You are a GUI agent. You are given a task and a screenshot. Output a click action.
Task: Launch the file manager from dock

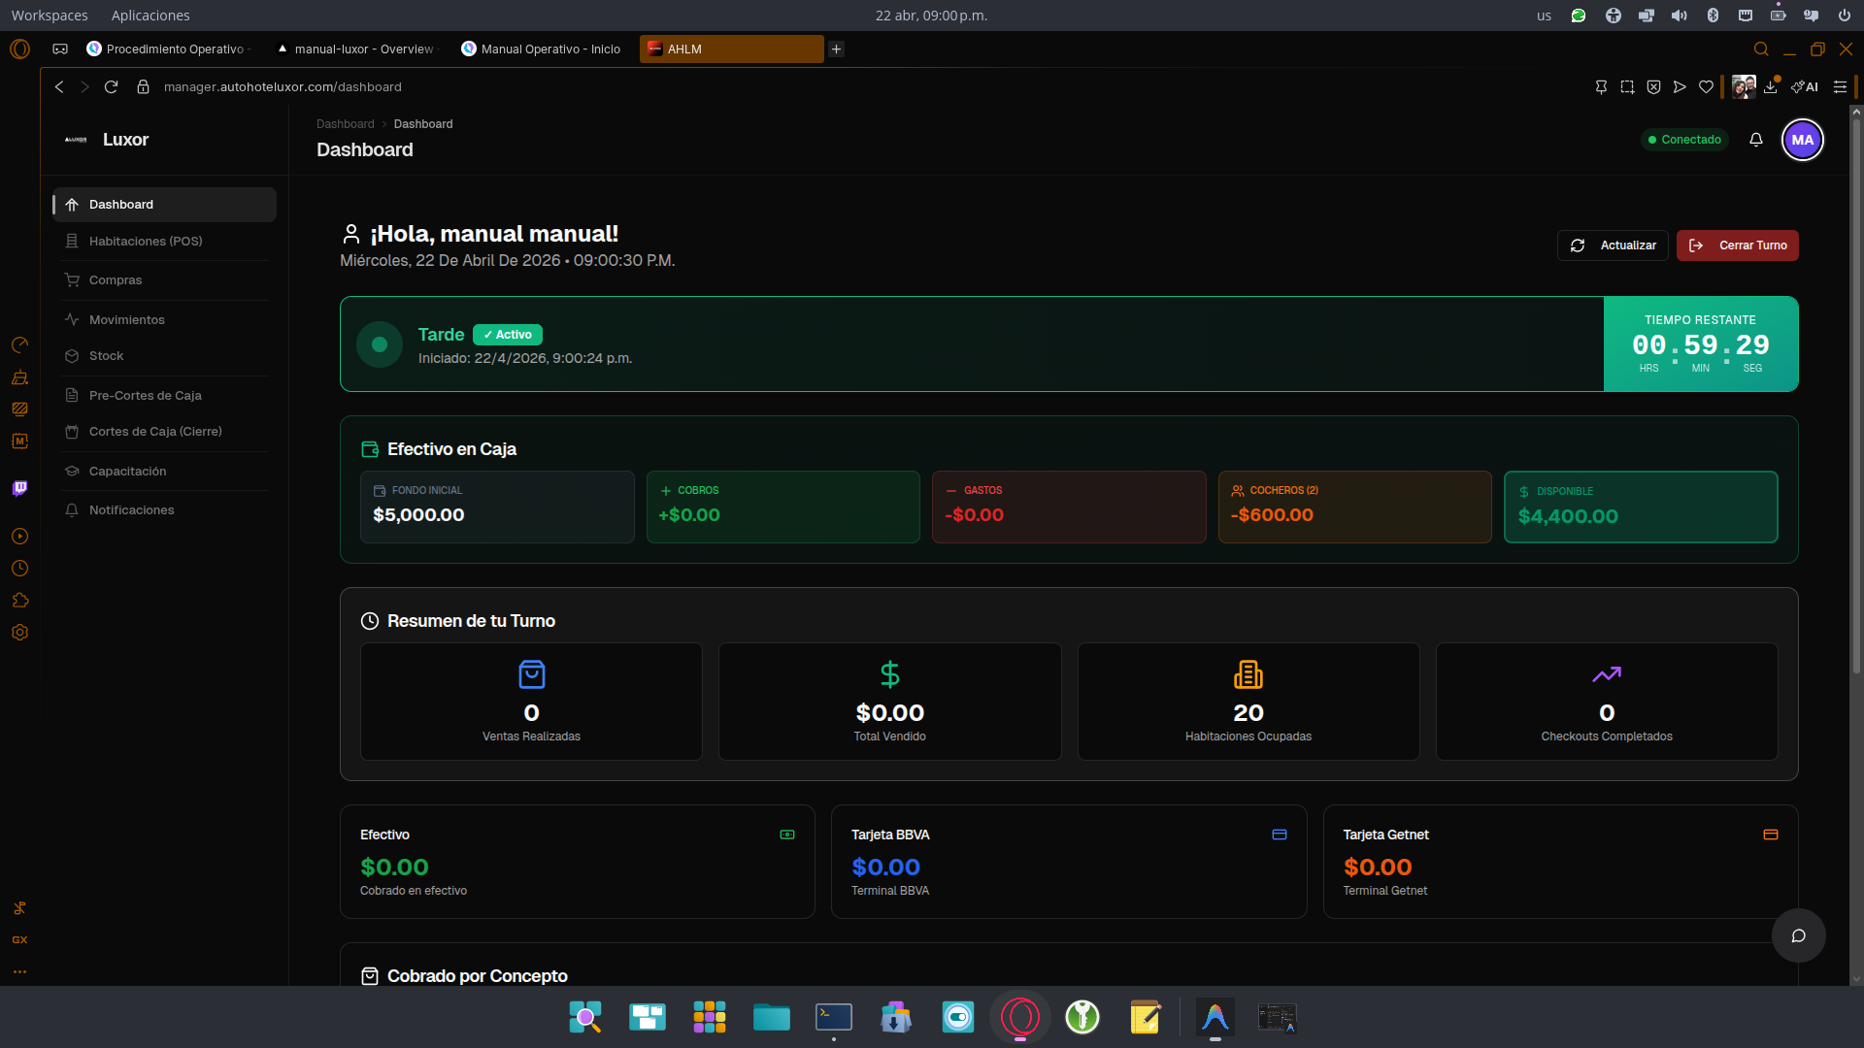pos(772,1017)
